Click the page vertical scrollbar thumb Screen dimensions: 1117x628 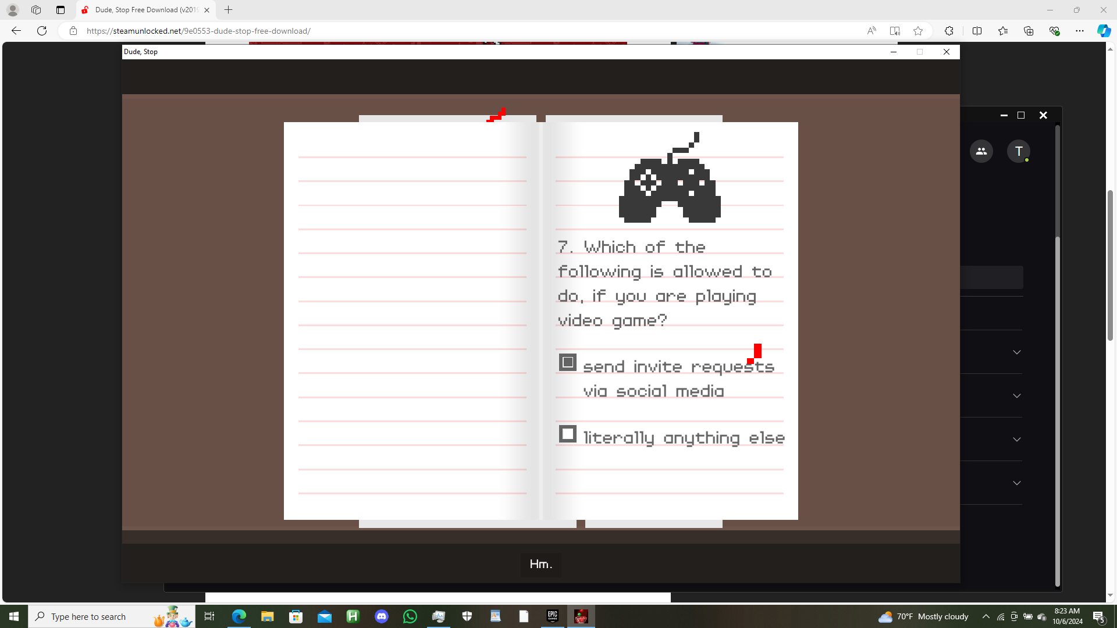click(1110, 265)
